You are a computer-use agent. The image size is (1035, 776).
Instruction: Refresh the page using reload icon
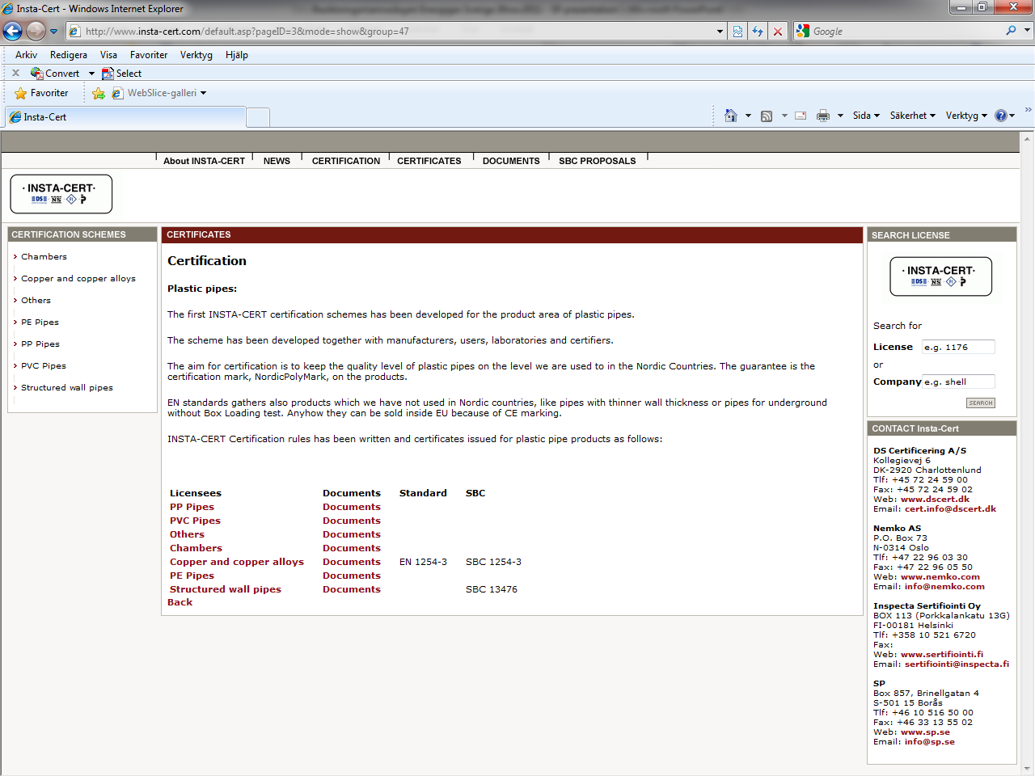[x=758, y=32]
